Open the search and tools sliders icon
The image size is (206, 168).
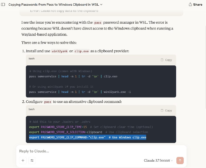pyautogui.click(x=32, y=160)
